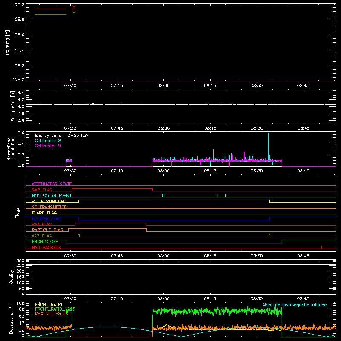The image size is (341, 341).
Task: Click the 128.4 Pointing axis value
Action: [x=18, y=50]
